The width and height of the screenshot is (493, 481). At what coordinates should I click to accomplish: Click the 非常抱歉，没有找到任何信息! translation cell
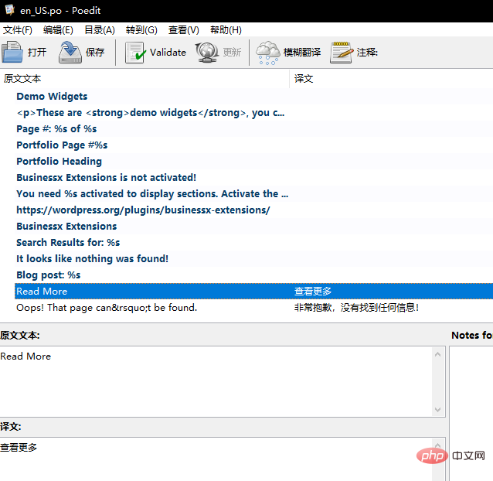pyautogui.click(x=356, y=308)
